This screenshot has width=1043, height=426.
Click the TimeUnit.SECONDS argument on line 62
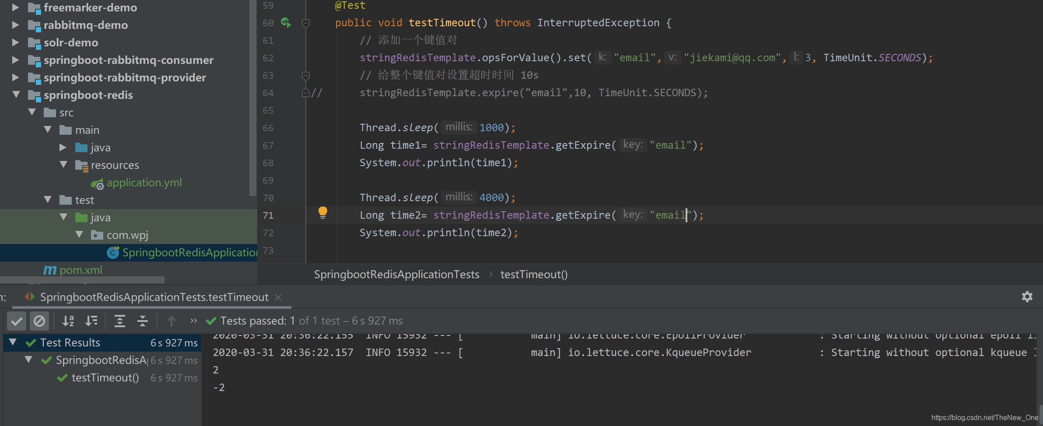tap(872, 58)
